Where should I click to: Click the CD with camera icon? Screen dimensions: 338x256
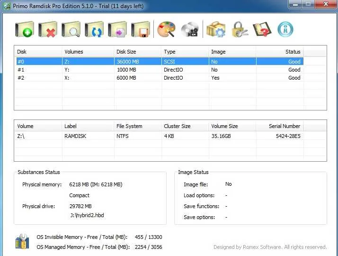pyautogui.click(x=190, y=29)
